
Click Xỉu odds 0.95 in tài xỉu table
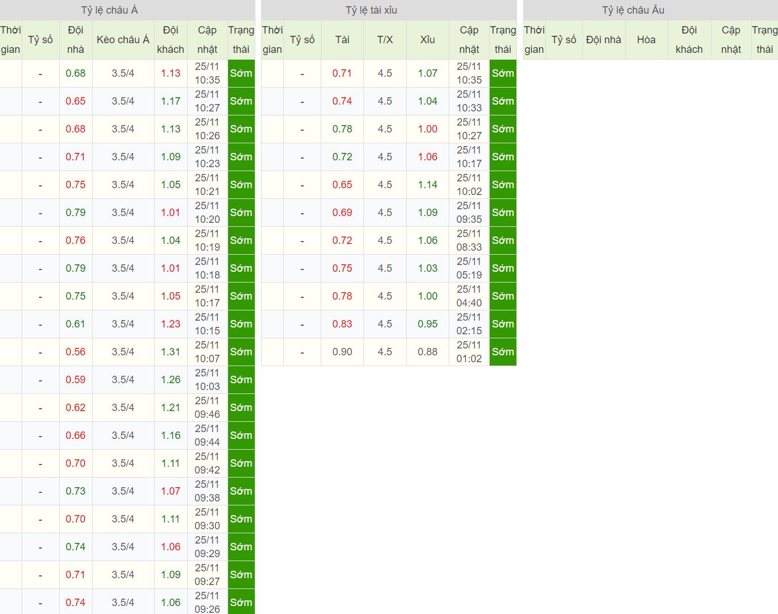coord(428,324)
